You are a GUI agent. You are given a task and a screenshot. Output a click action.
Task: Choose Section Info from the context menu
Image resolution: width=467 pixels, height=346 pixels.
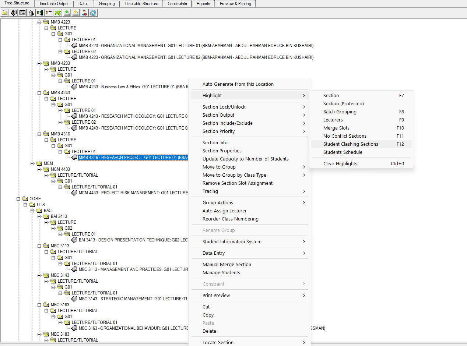[250, 143]
